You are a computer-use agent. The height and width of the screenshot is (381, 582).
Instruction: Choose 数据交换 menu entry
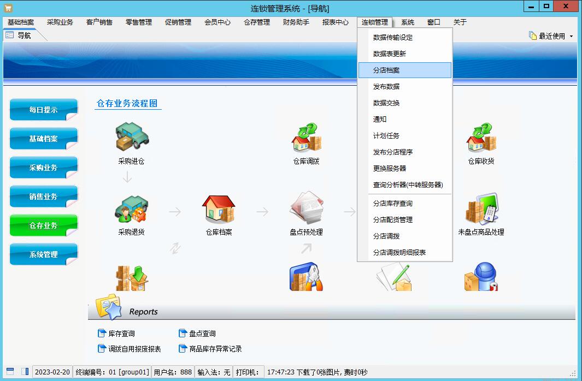tap(405, 103)
